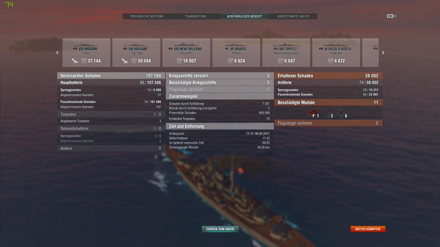Click the sunk-ship icon on loller's Mogami card
Screen dimensions: 440x247
click(x=75, y=61)
